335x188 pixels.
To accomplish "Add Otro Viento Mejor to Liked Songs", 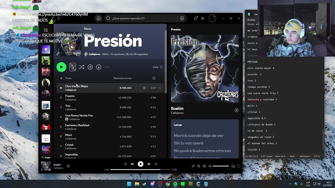I will point(144,88).
